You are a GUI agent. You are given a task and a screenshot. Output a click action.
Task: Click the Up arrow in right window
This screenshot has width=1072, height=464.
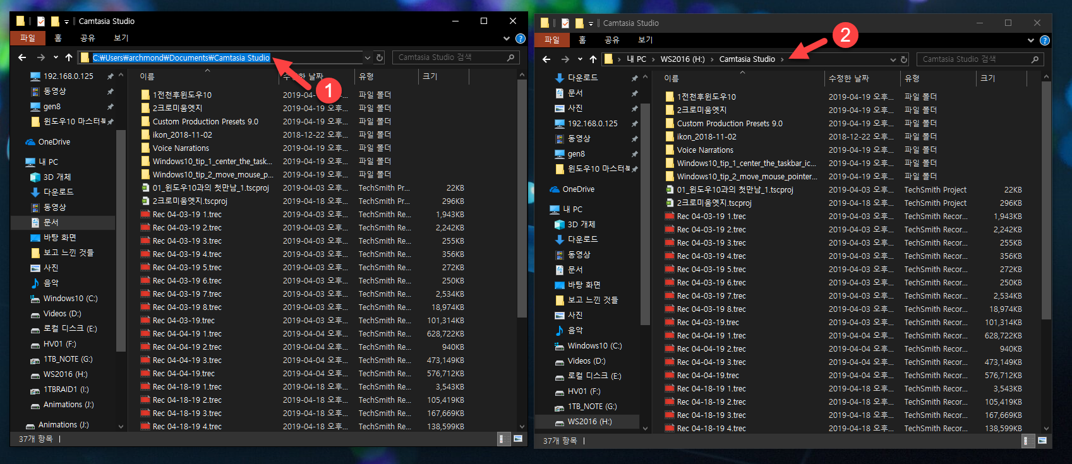[x=593, y=59]
